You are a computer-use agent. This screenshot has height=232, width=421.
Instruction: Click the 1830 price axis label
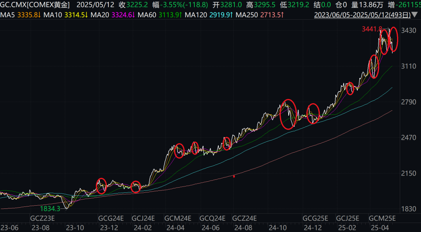click(x=409, y=209)
